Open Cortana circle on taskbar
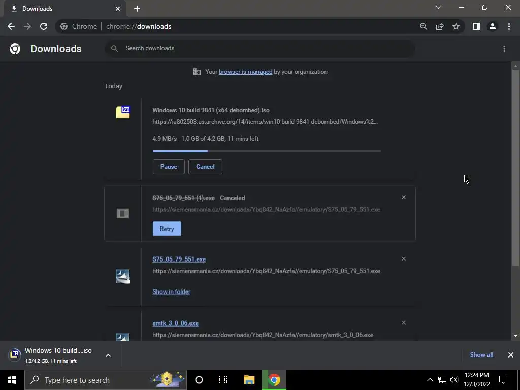This screenshot has width=520, height=390. [199, 380]
